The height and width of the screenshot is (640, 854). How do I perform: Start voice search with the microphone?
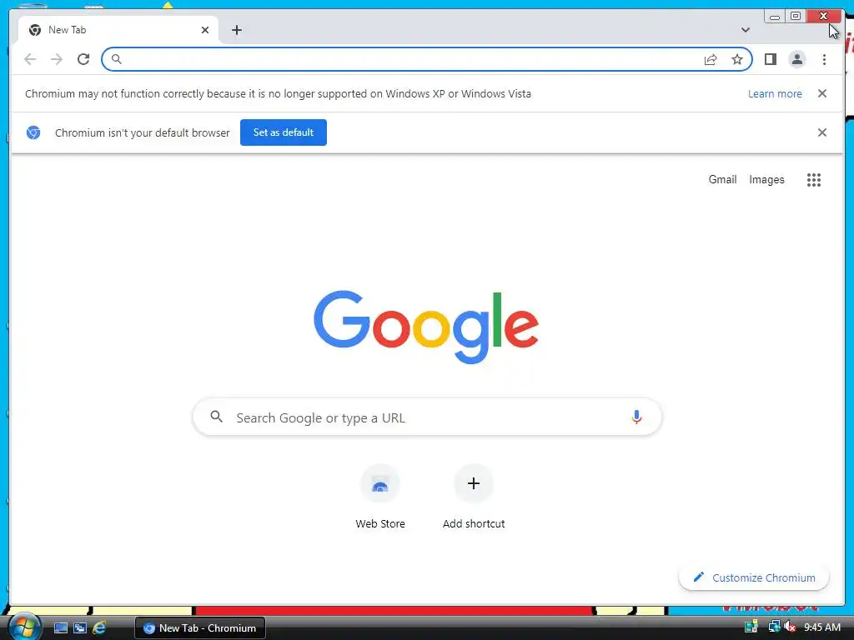point(636,417)
